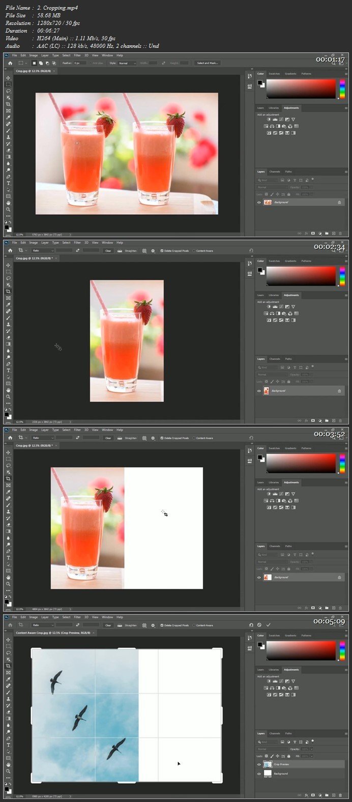Viewport: 352px width, 802px height.
Task: Cancel the crop operation in the 00:05:09 frame
Action: pos(259,625)
